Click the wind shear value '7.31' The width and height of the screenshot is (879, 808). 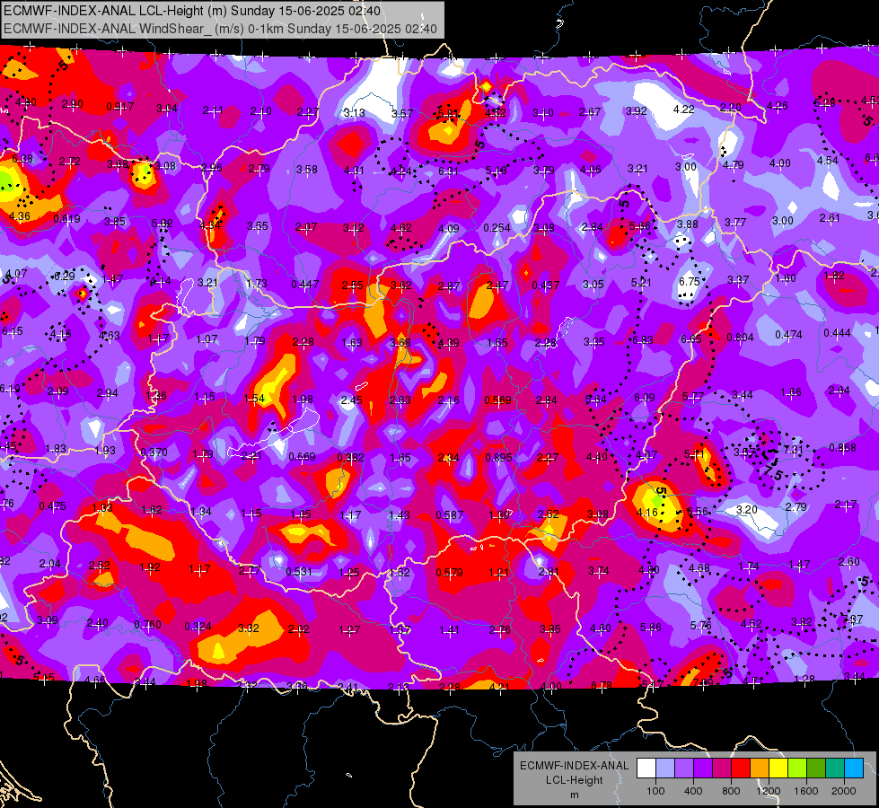coord(793,450)
